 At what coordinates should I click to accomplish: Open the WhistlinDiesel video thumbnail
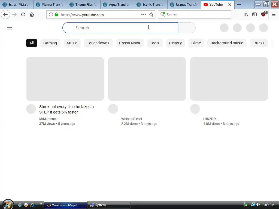pos(147,79)
